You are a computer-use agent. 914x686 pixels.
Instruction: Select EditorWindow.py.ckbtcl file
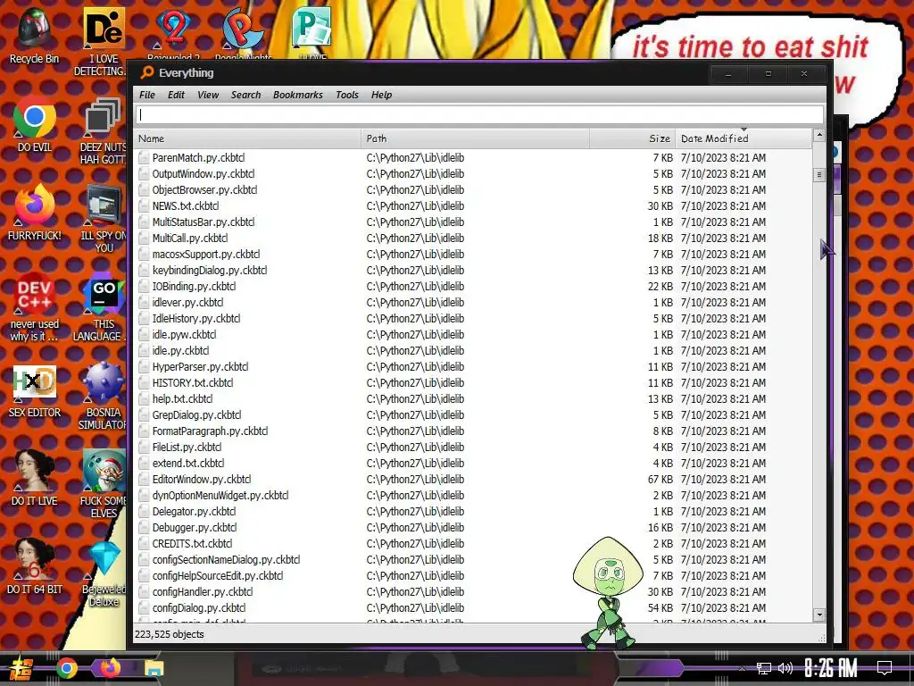[472, 480]
